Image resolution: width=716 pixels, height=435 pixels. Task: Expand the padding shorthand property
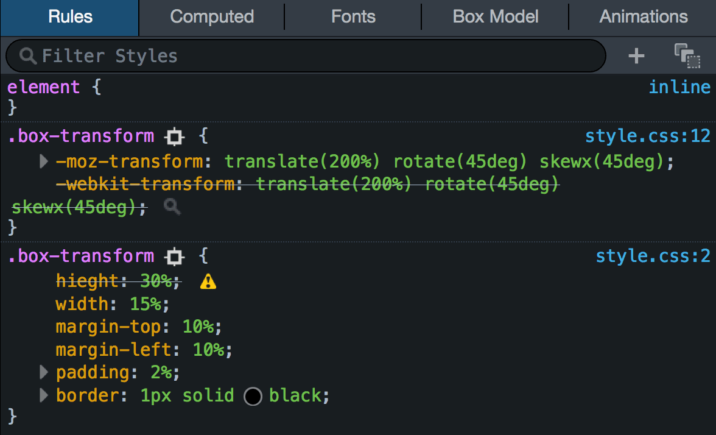43,372
